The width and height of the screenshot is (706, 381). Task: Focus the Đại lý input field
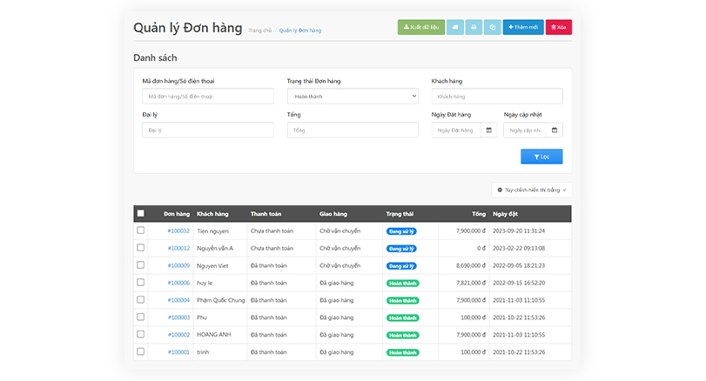coord(208,130)
